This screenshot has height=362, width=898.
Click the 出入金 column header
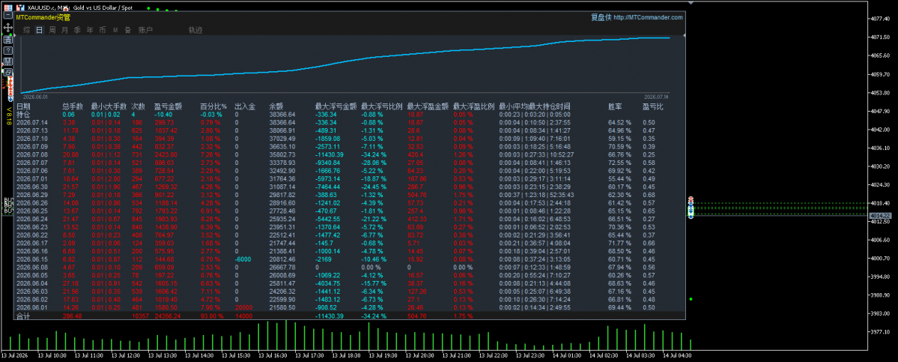tap(245, 106)
